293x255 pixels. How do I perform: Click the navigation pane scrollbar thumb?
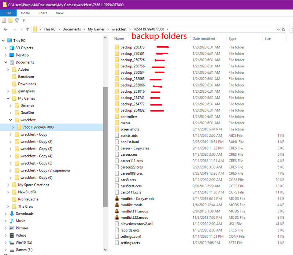(x=105, y=147)
